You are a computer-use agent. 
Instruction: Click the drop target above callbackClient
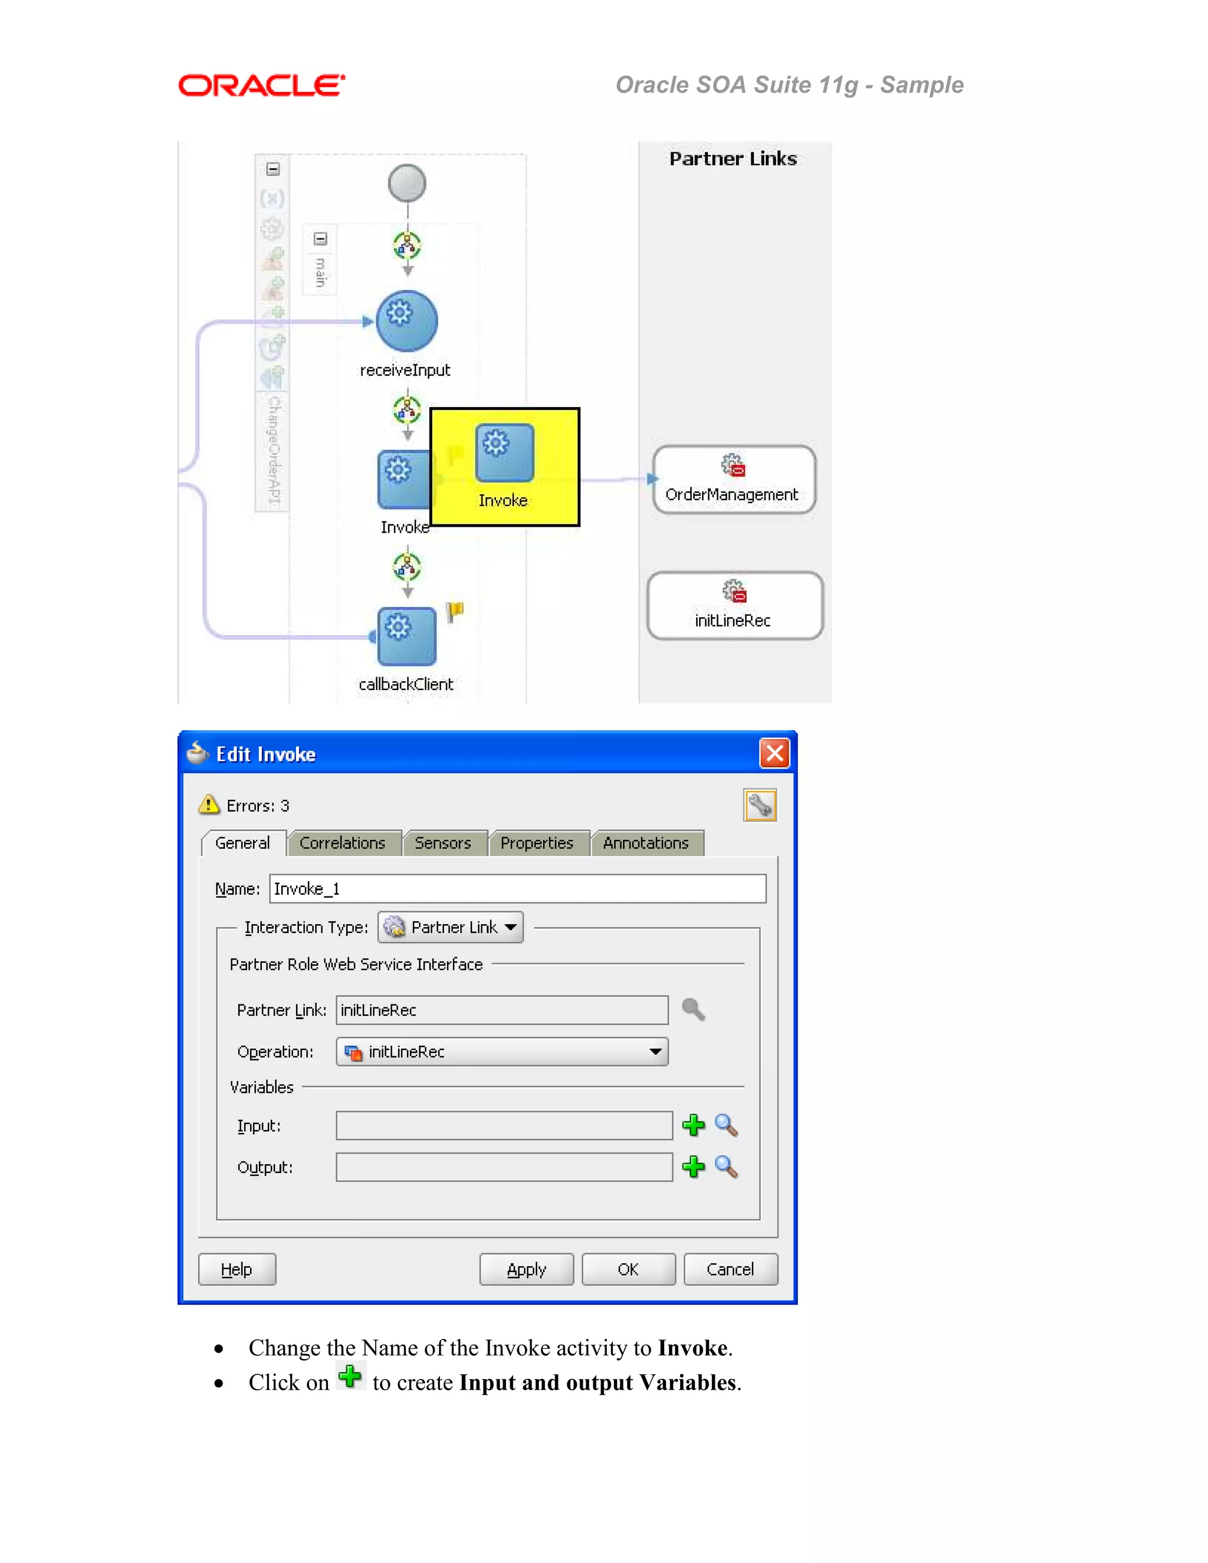coord(407,567)
